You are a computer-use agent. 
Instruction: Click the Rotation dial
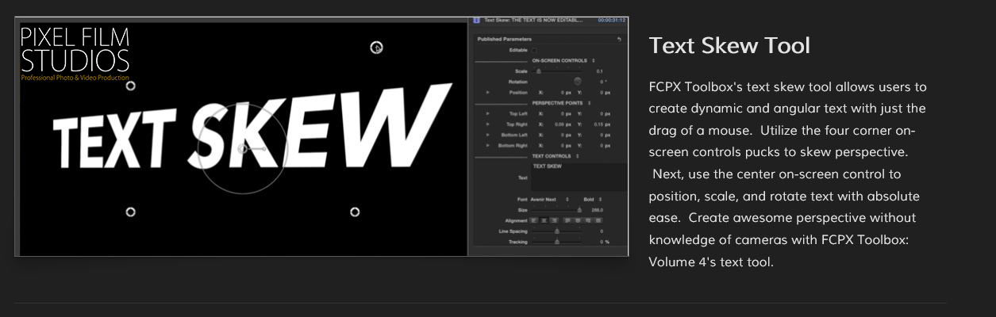tap(577, 82)
